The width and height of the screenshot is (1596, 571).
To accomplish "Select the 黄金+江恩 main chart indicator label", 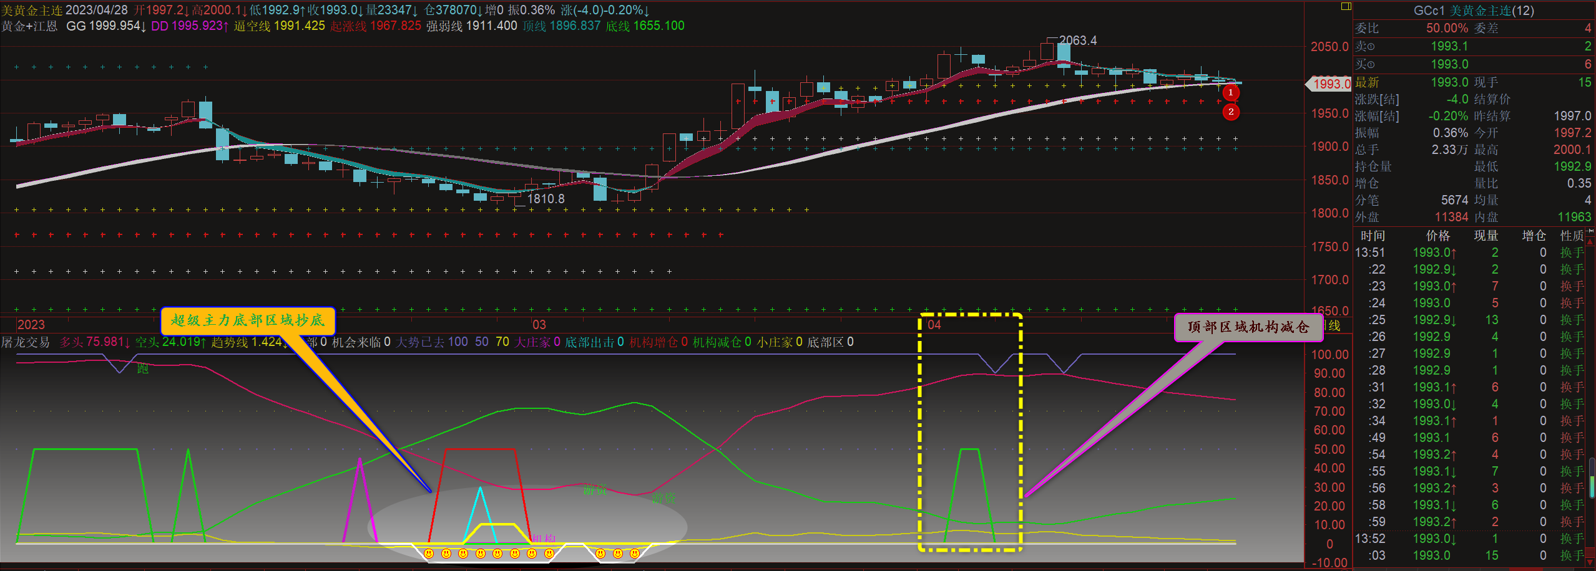I will pyautogui.click(x=29, y=26).
